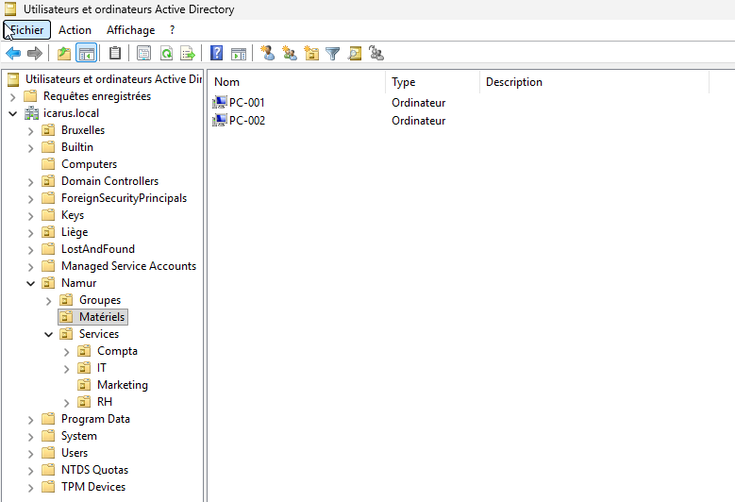This screenshot has height=502, width=735.
Task: Refresh the view using green arrow icon
Action: (x=166, y=53)
